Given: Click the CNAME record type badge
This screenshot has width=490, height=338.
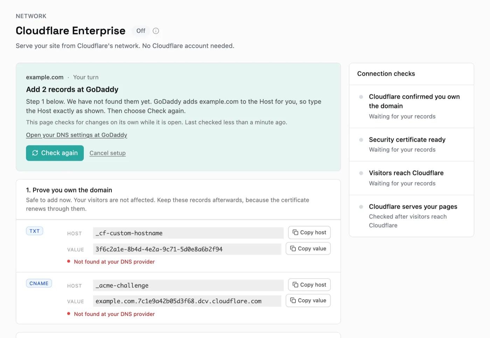Looking at the screenshot, I should pyautogui.click(x=39, y=283).
